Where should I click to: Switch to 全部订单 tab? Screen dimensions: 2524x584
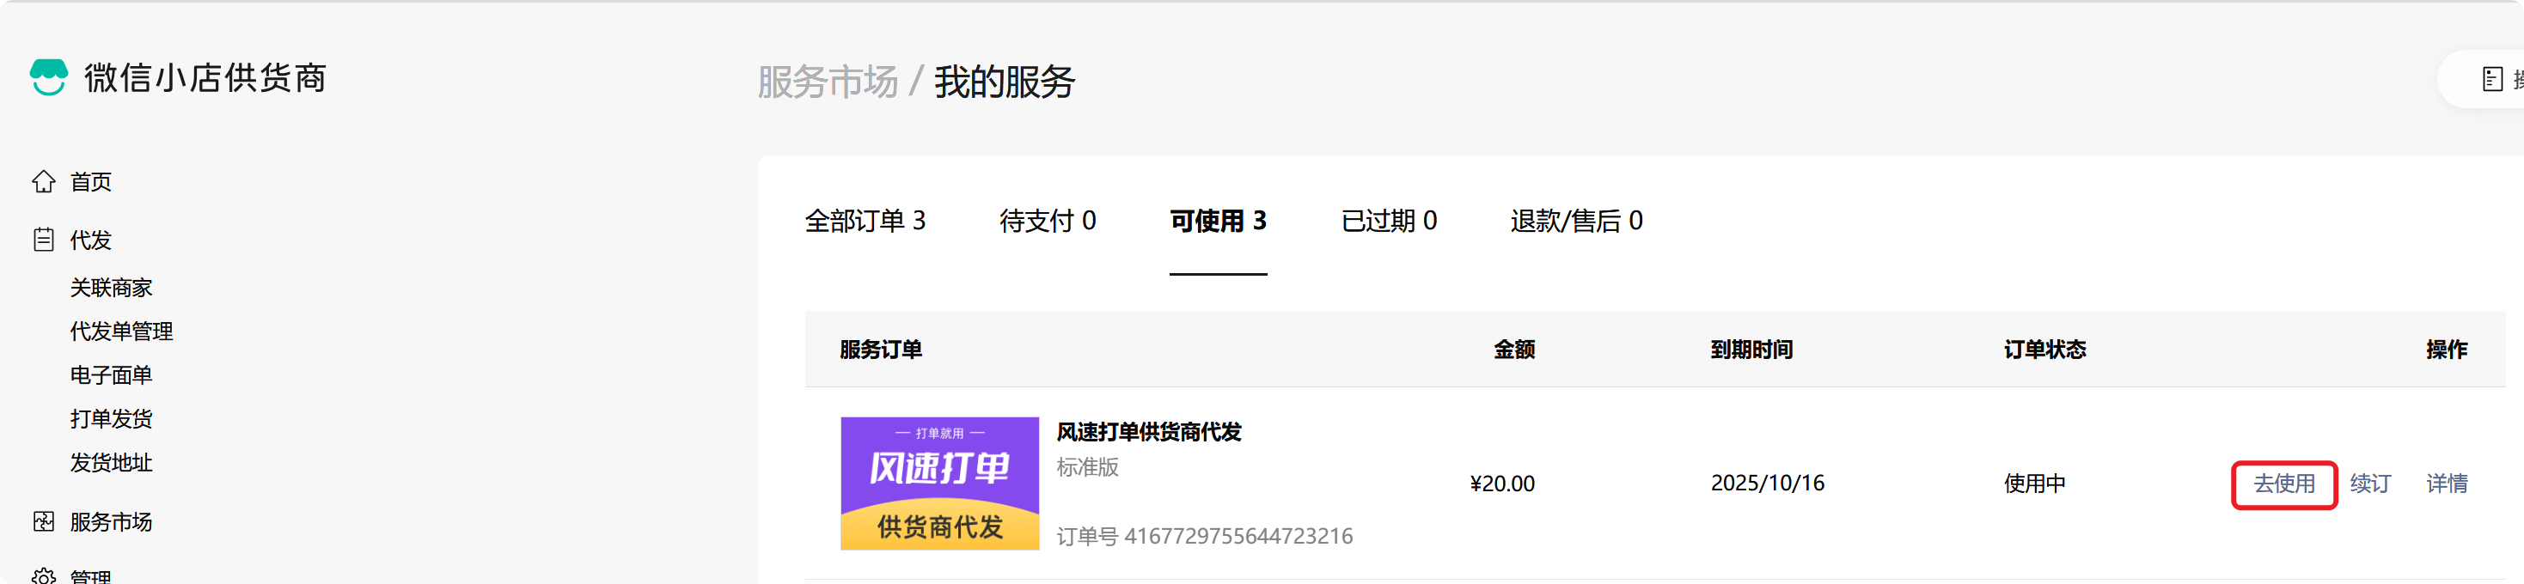(x=865, y=222)
